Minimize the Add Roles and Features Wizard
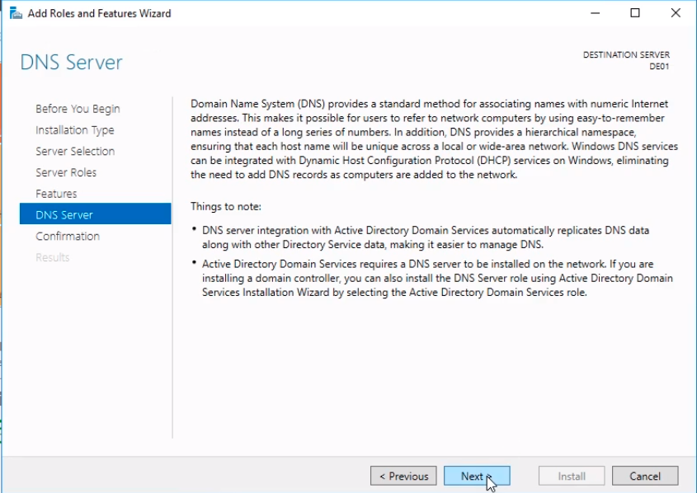 tap(596, 13)
